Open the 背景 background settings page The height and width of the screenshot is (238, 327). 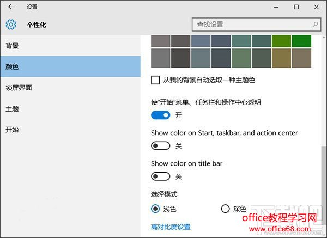(13, 45)
